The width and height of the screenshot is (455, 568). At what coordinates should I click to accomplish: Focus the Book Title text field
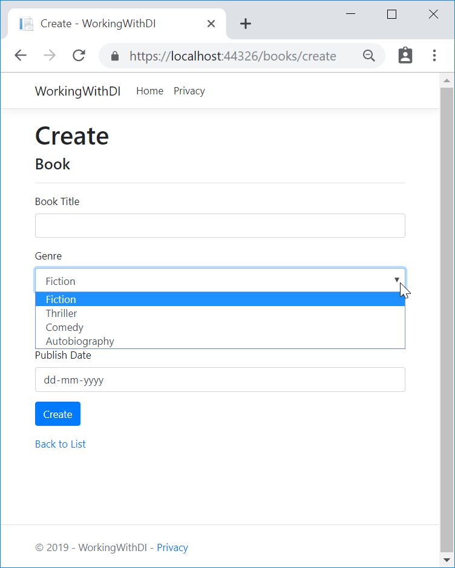point(220,226)
